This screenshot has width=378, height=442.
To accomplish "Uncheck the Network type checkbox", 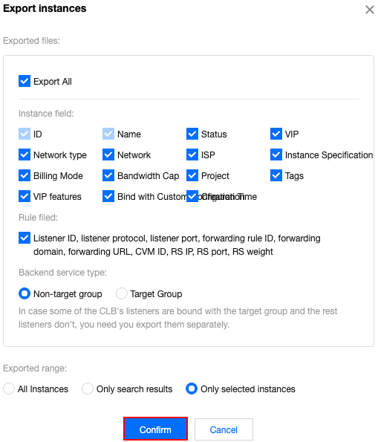I will click(x=25, y=155).
